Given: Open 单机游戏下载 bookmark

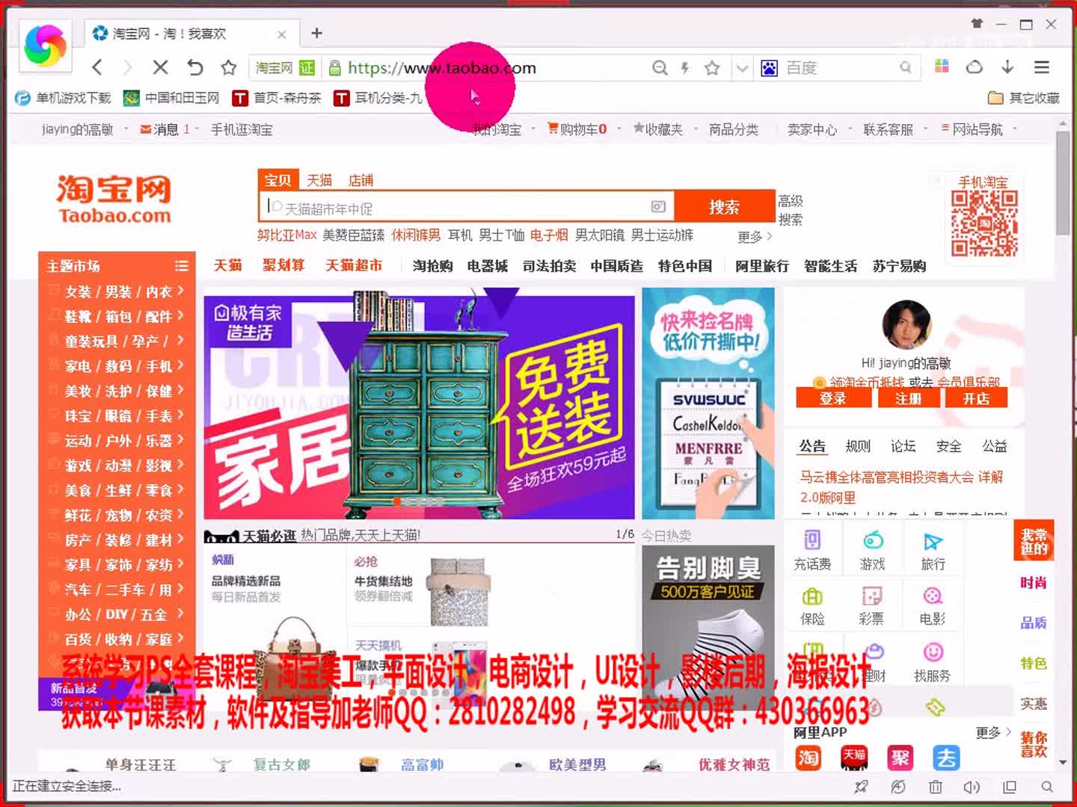Looking at the screenshot, I should [64, 98].
